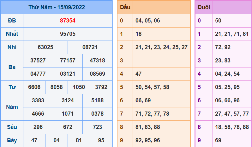This screenshot has width=252, height=147.
Task: Click the Nhất row label
Action: pos(12,34)
